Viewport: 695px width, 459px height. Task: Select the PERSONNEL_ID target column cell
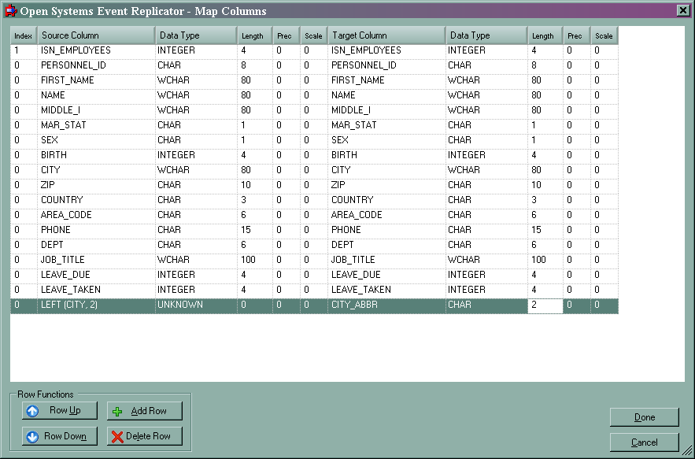[x=386, y=65]
